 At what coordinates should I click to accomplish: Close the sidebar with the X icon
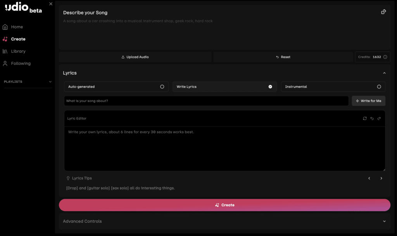point(51,4)
